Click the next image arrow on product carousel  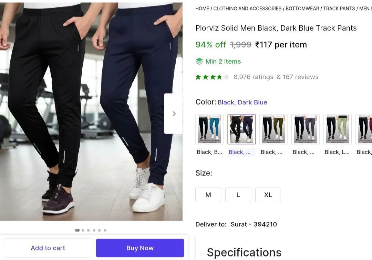pos(174,113)
